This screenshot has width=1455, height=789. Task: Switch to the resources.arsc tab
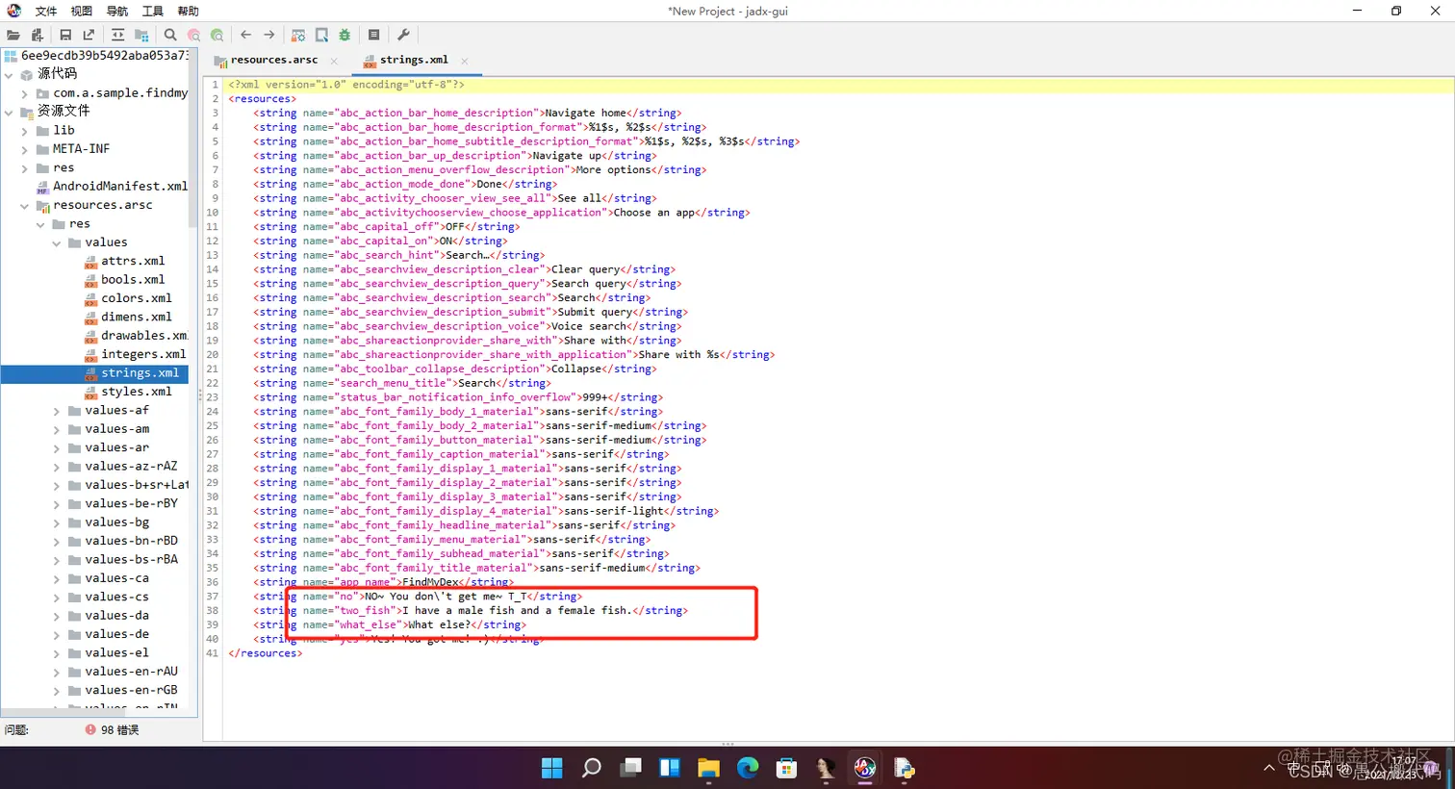(x=273, y=60)
